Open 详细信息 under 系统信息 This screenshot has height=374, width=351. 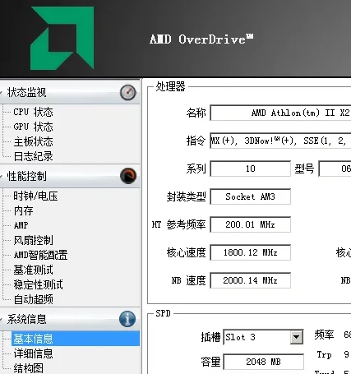[33, 353]
